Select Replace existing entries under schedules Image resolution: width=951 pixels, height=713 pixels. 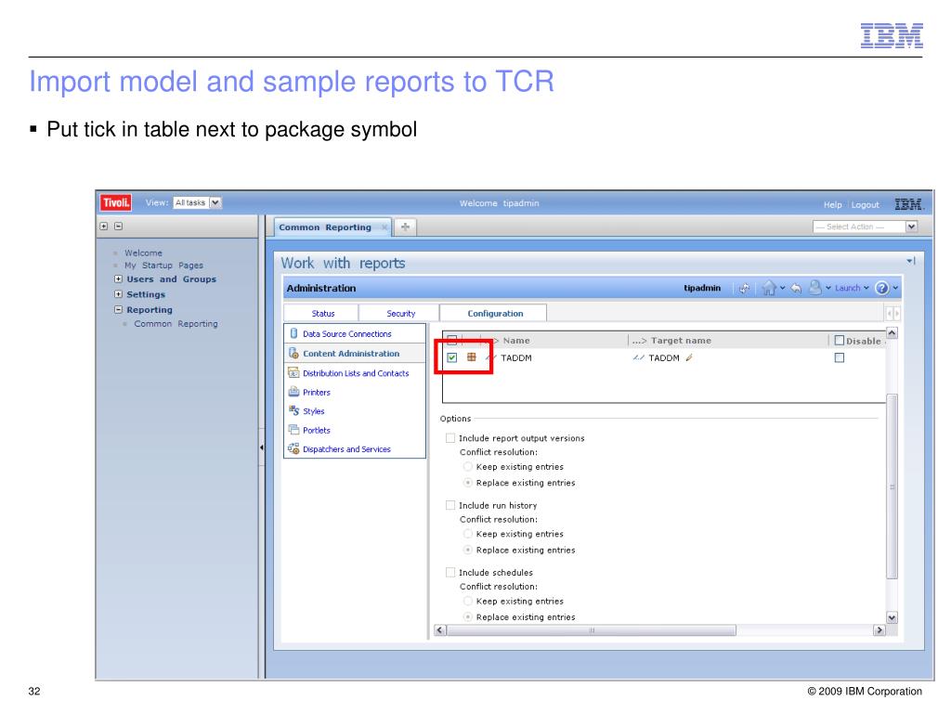(468, 616)
